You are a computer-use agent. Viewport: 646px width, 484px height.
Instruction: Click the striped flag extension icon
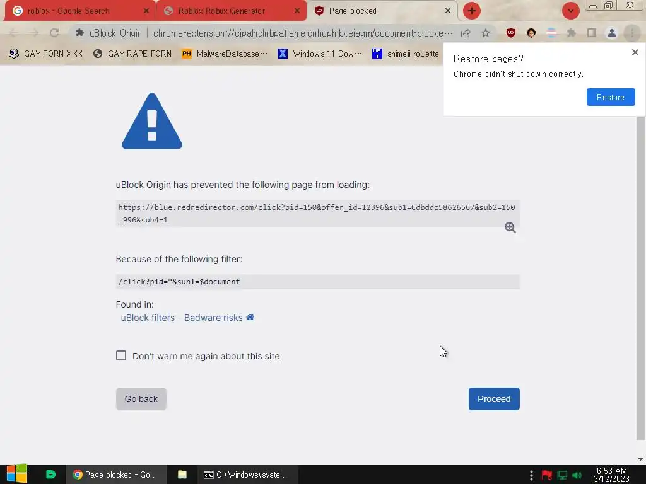pos(551,33)
